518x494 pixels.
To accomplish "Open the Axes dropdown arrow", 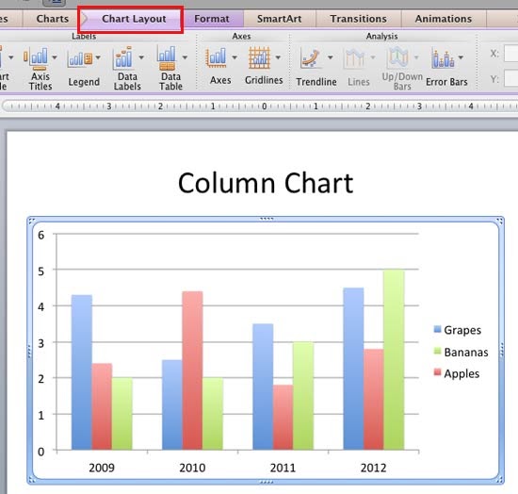I will 235,58.
